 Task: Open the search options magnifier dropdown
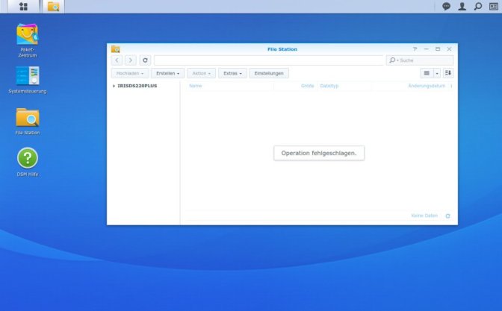click(x=394, y=60)
